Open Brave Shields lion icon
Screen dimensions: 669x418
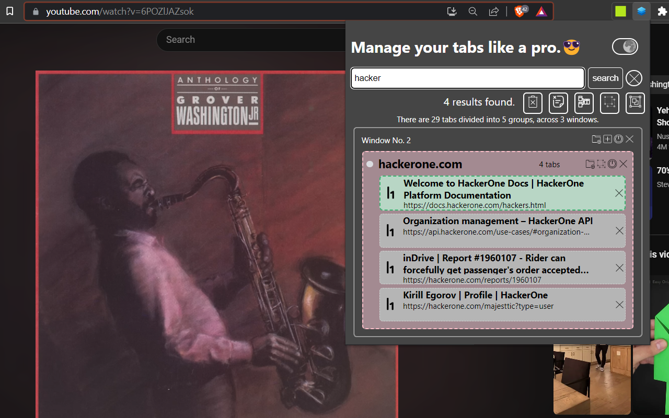pyautogui.click(x=521, y=11)
